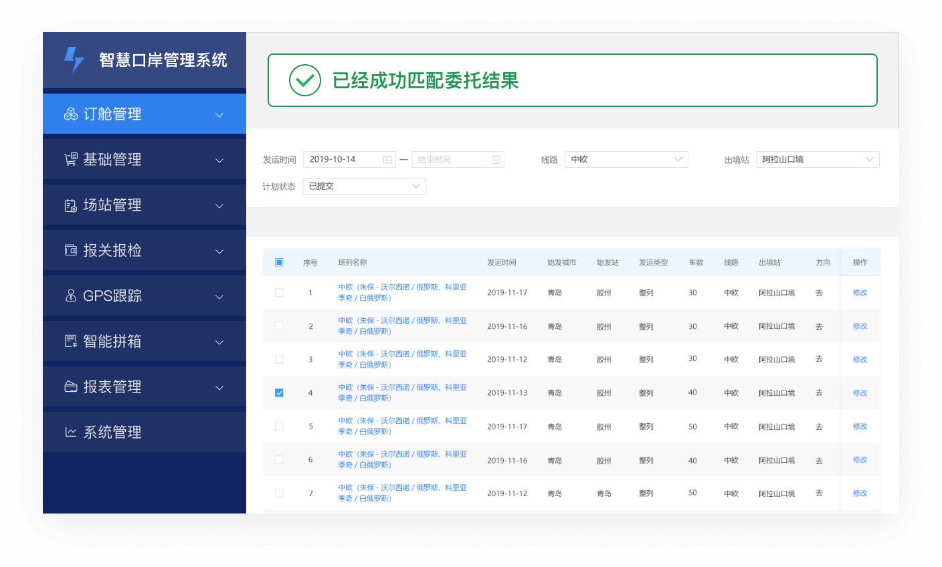Open the 系统管理 sidebar menu
The width and height of the screenshot is (942, 567).
click(x=145, y=432)
